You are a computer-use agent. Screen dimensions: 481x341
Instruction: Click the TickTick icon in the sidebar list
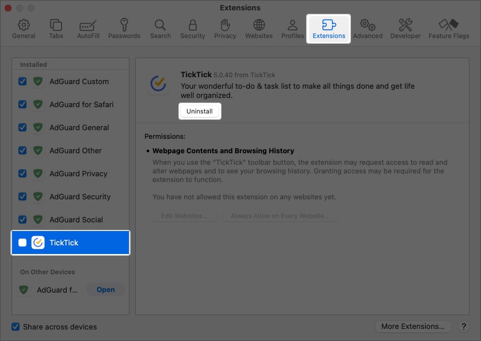tap(38, 243)
